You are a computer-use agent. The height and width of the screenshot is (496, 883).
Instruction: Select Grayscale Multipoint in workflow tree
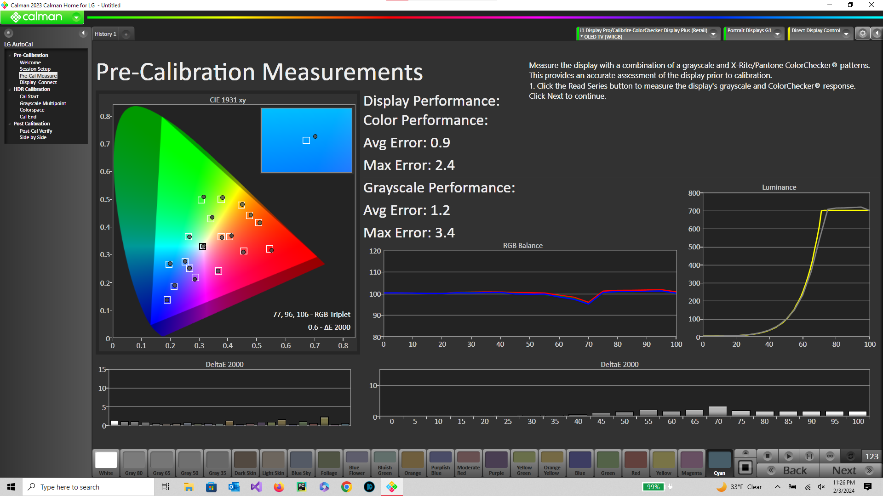pos(43,103)
